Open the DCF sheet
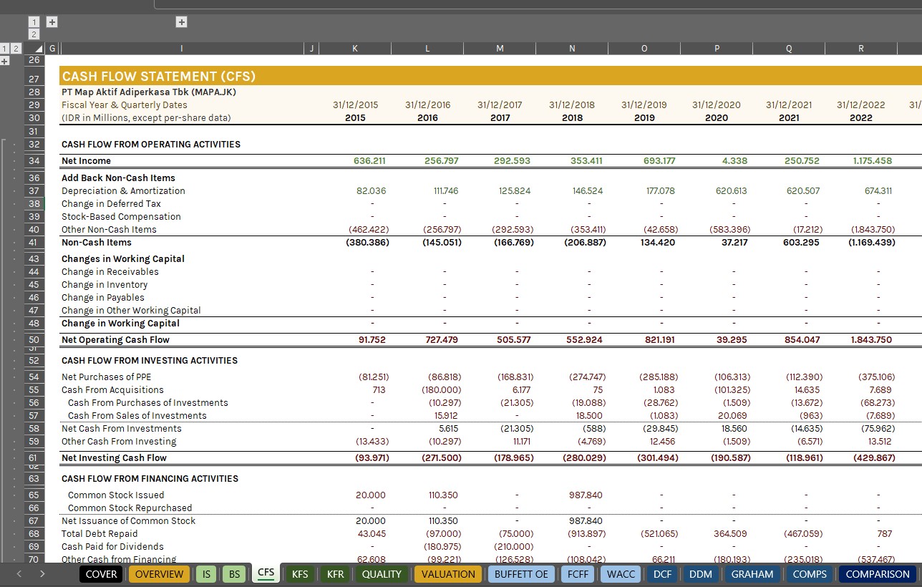Viewport: 922px width, 587px height. coord(662,574)
